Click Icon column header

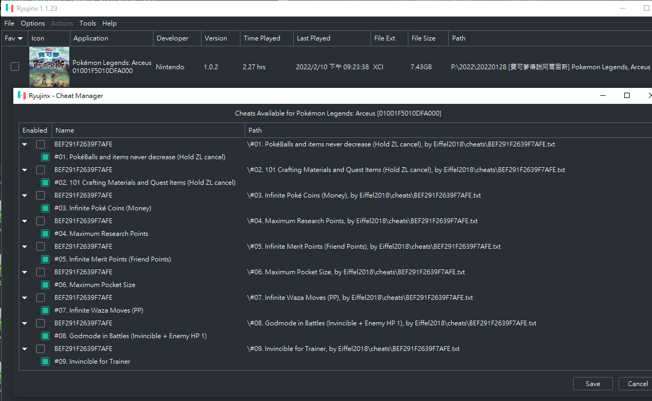(49, 38)
